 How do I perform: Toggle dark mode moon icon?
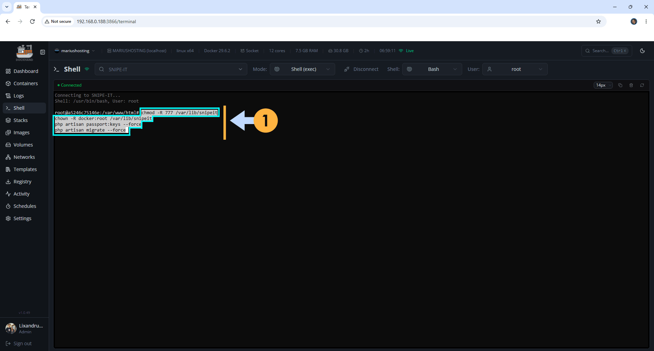click(x=642, y=51)
